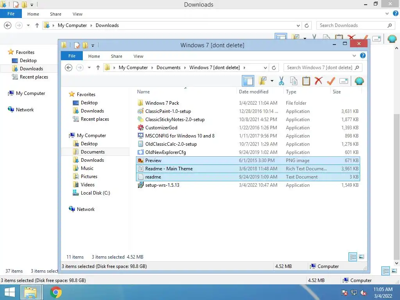This screenshot has height=300, width=400.
Task: Click the Rename icon in front window toolbar
Action: (344, 81)
